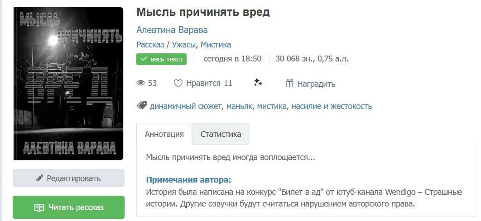This screenshot has height=221, width=481.
Task: Select the Аннотация tab
Action: (164, 134)
